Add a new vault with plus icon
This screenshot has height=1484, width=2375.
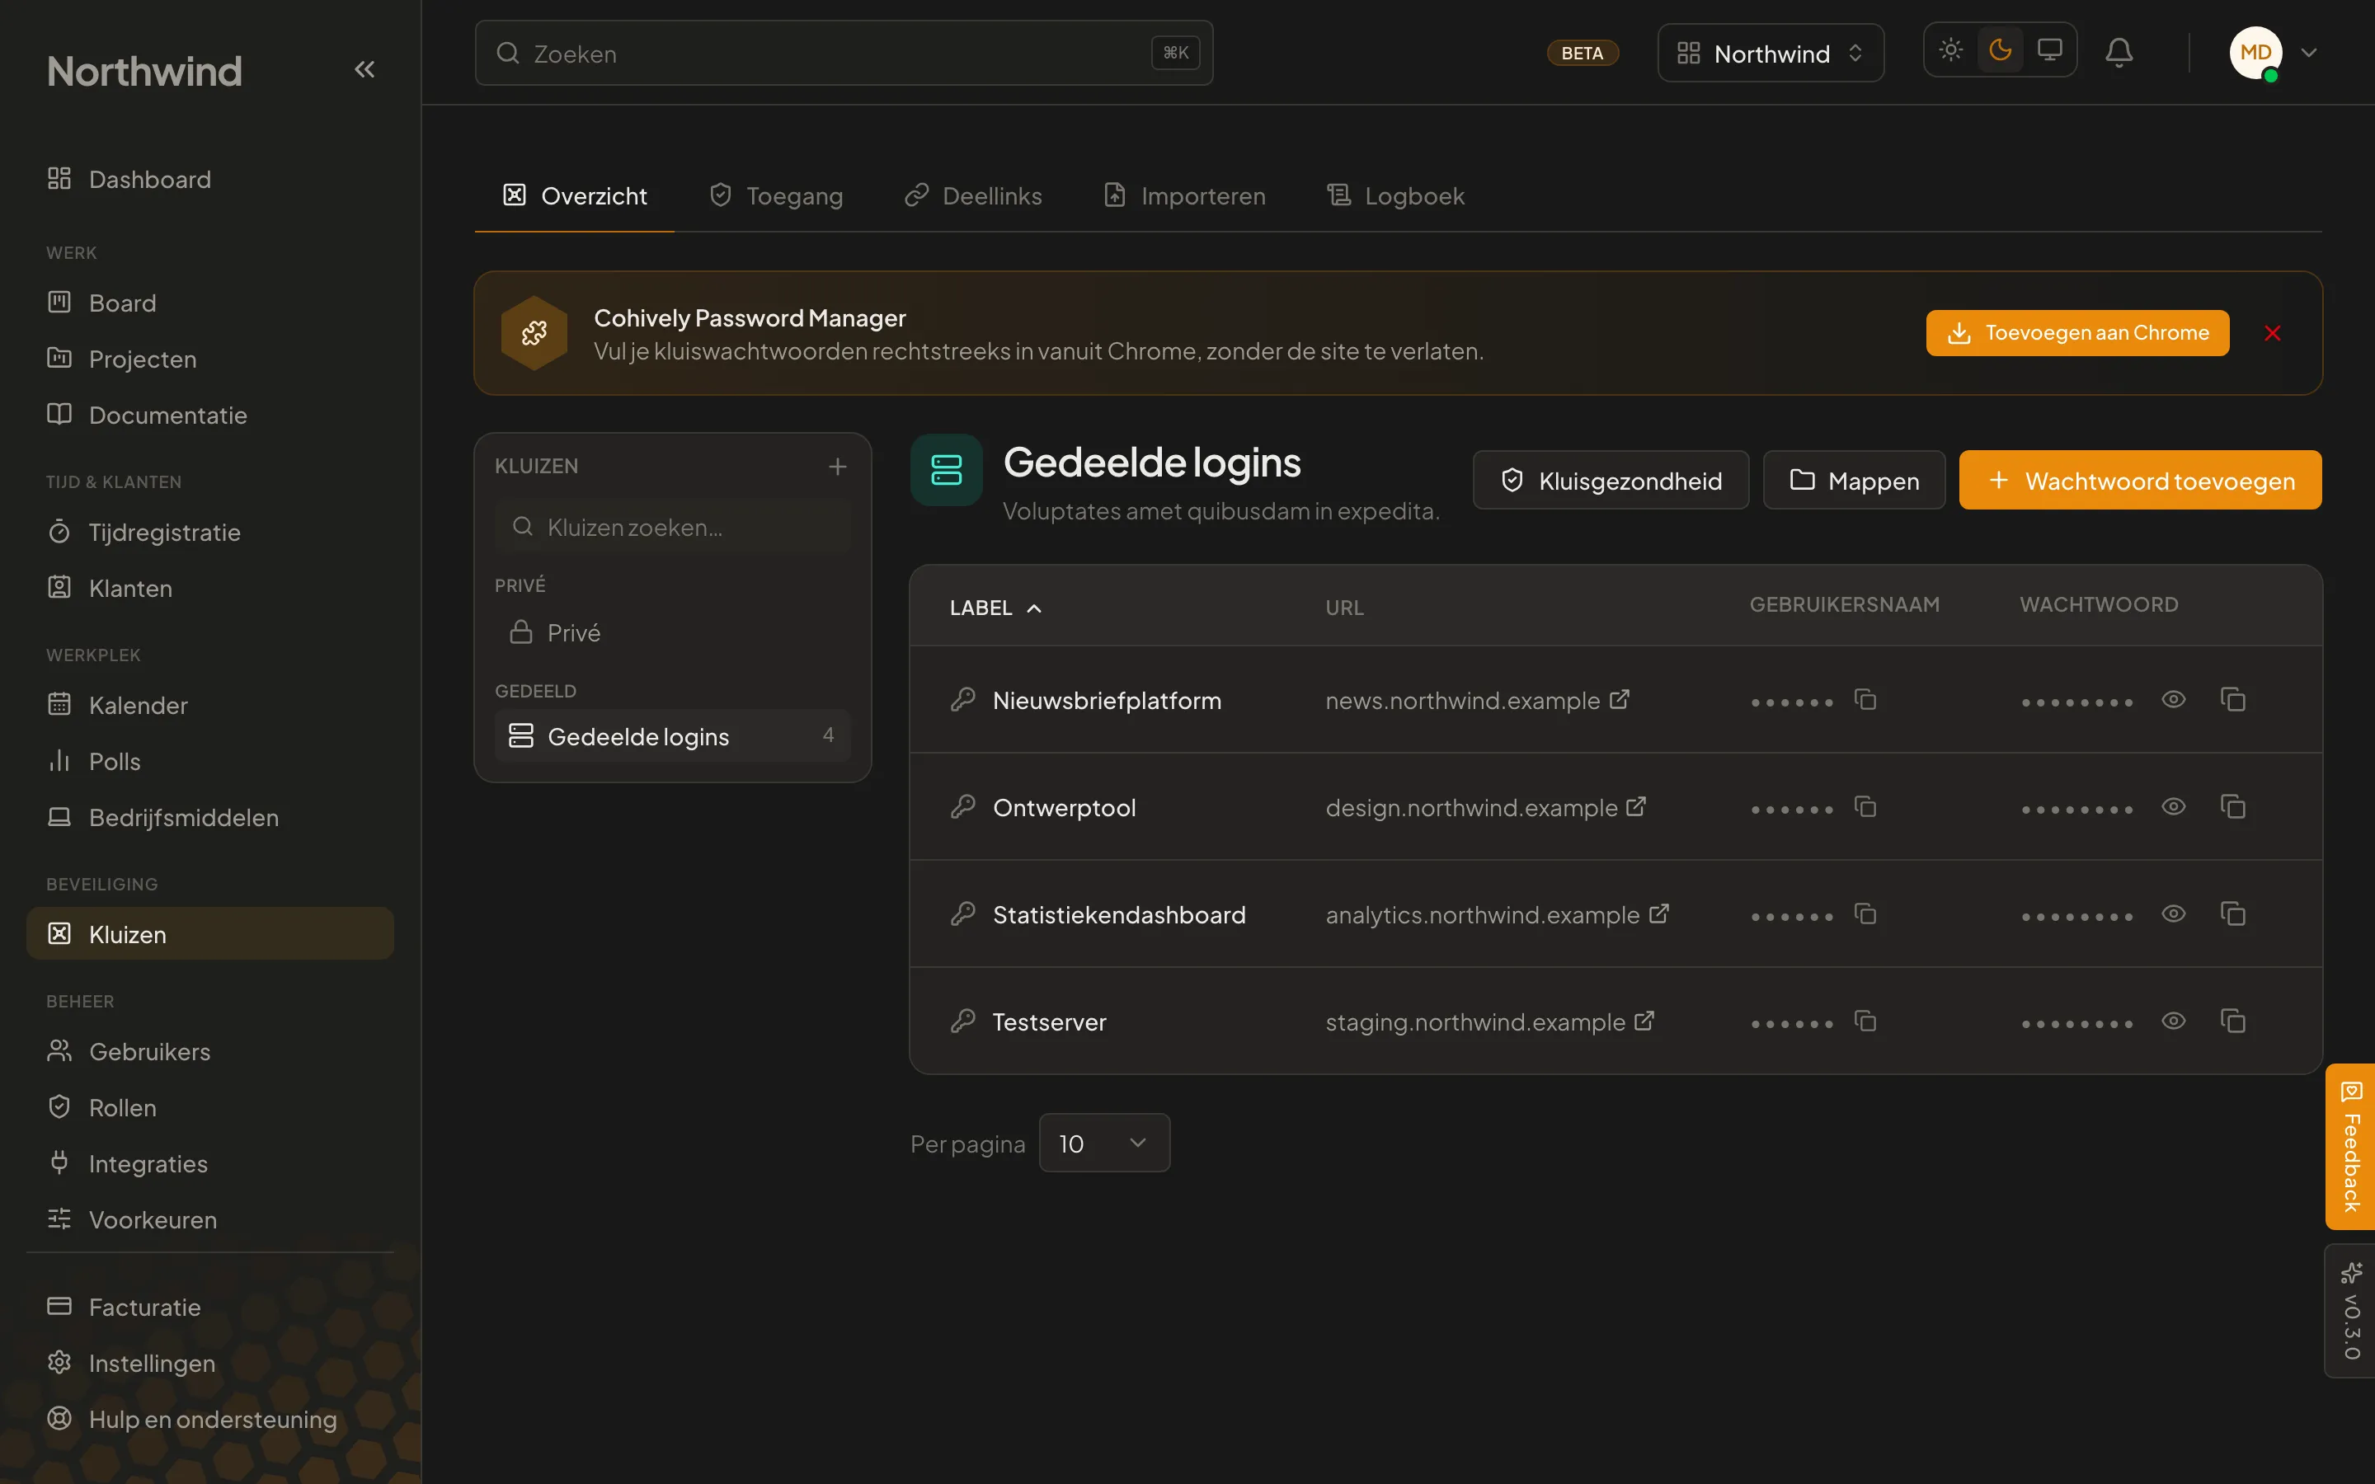pos(837,466)
